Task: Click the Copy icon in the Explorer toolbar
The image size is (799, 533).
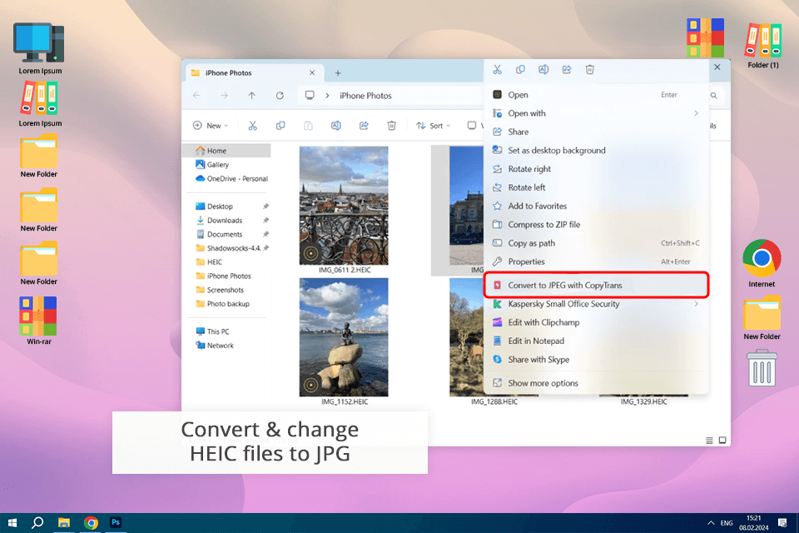Action: [x=280, y=126]
